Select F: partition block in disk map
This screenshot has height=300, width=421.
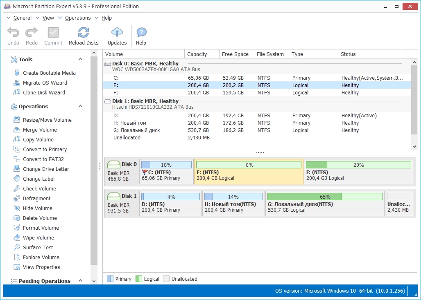coord(358,172)
